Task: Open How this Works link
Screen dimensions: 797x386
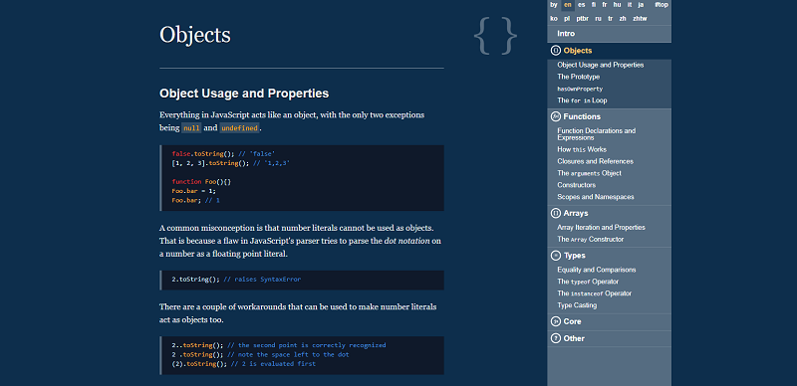Action: pos(582,149)
